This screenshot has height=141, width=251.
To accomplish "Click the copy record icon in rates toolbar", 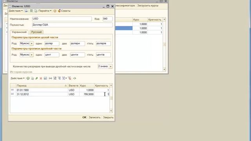I will 33,78.
